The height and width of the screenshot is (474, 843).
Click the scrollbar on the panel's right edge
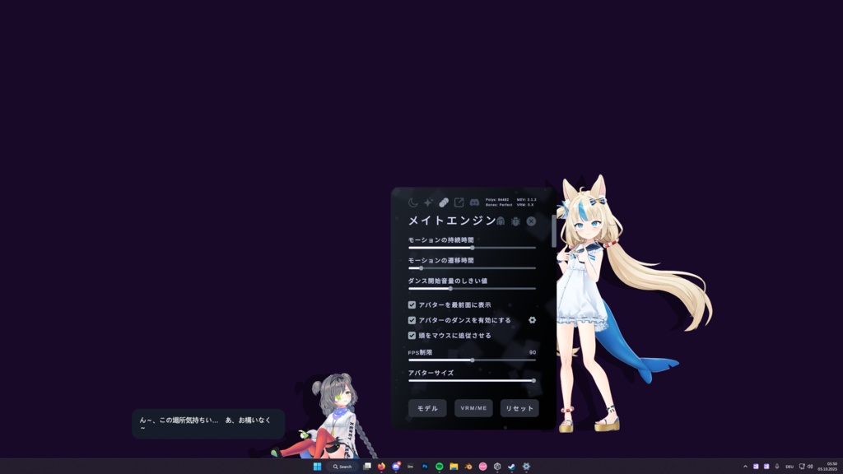point(553,235)
